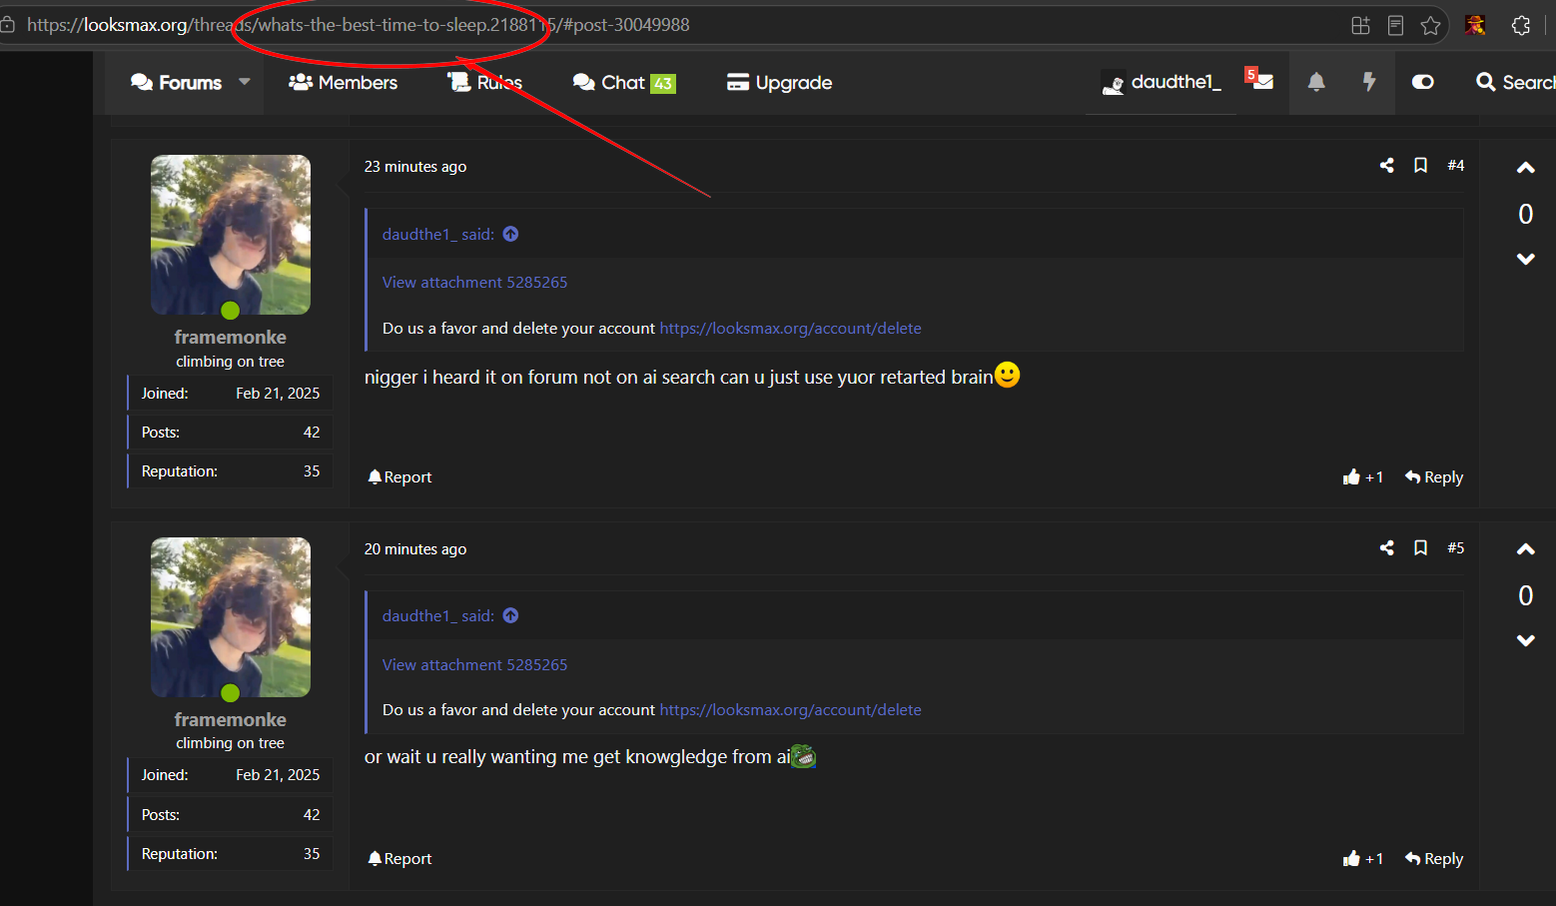Upvote post #4
This screenshot has width=1556, height=906.
1526,168
